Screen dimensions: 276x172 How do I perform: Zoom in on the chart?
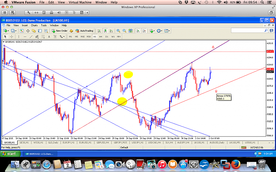(118, 31)
